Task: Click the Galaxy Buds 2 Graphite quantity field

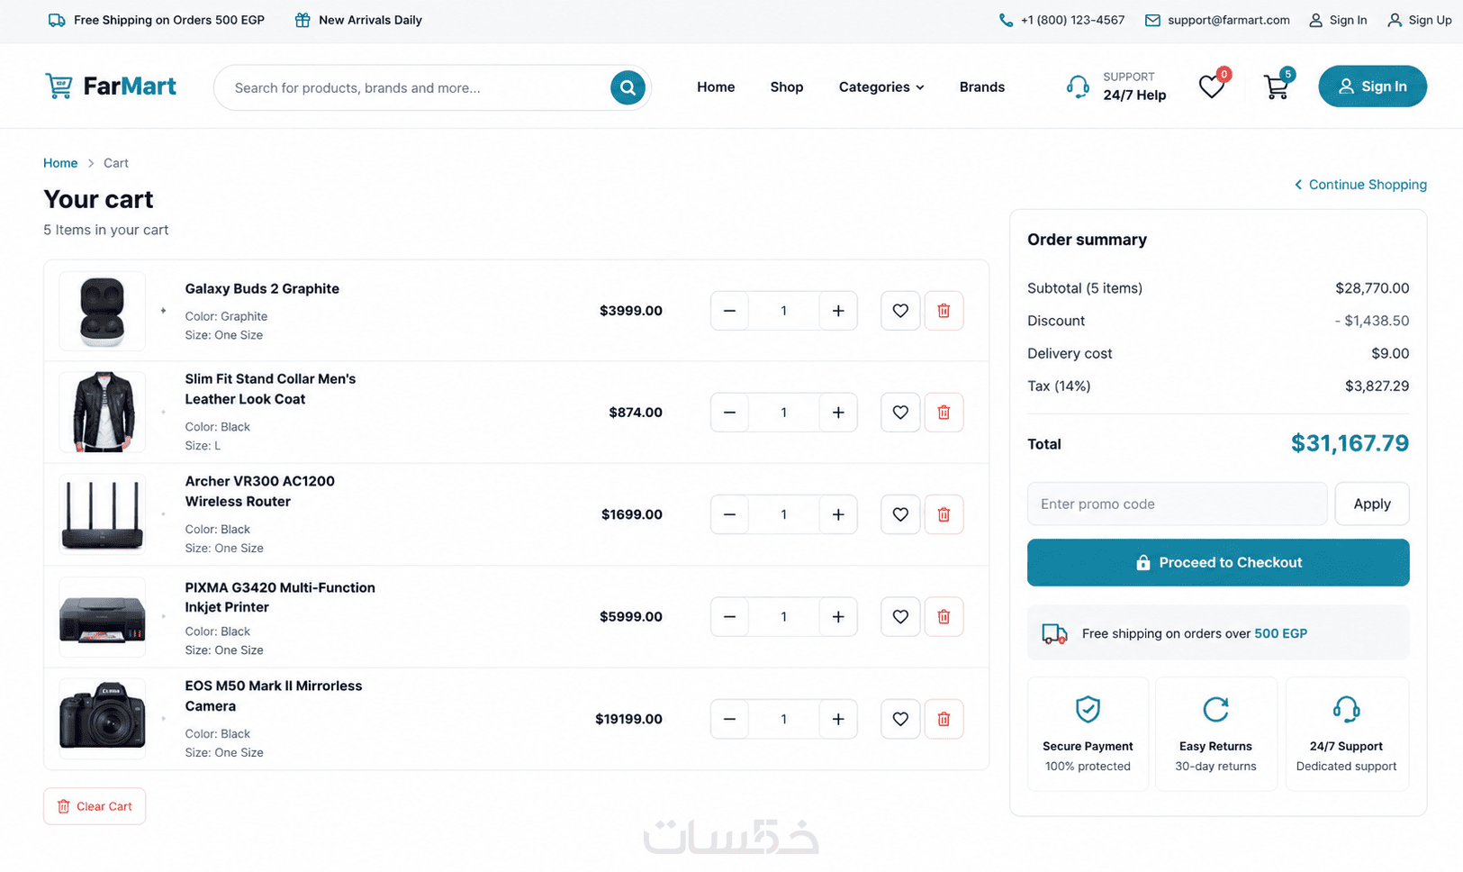Action: (783, 311)
